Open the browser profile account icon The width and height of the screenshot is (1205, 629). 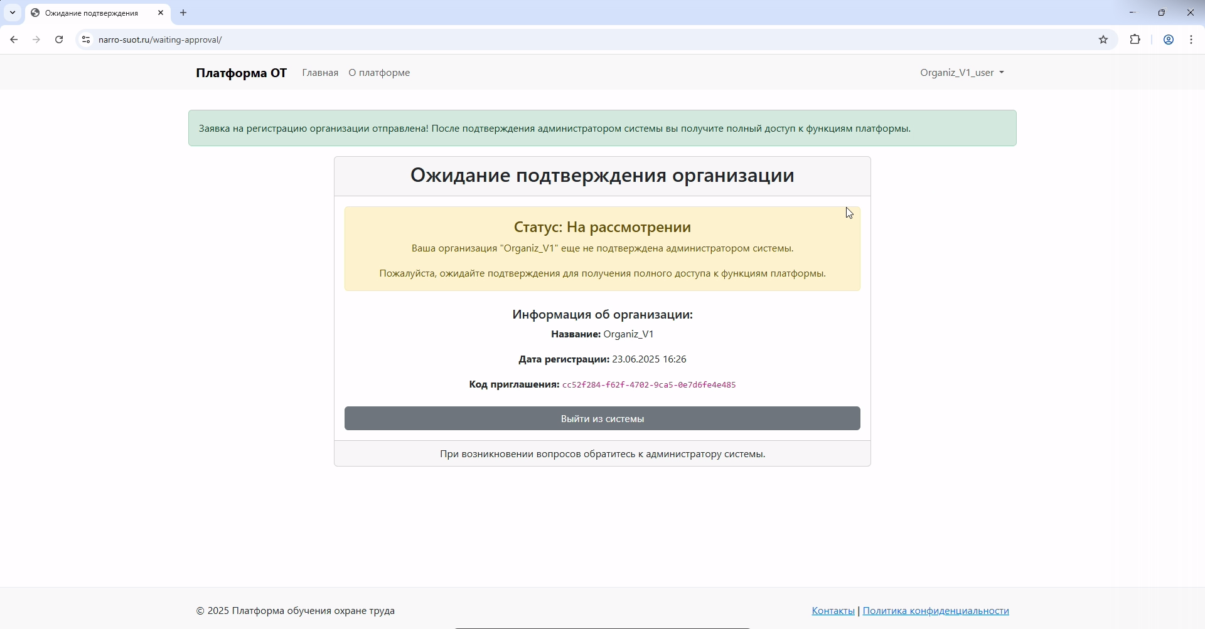tap(1169, 39)
